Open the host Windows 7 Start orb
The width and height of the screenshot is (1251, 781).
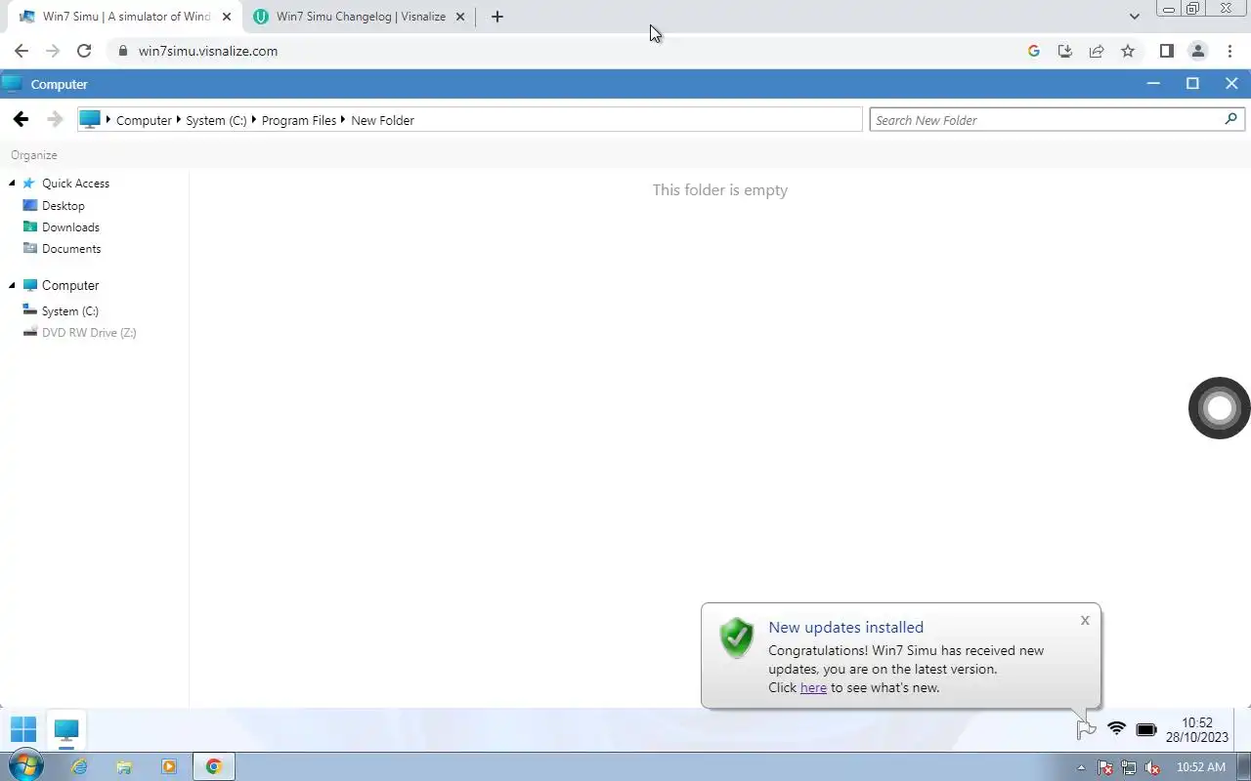(25, 766)
